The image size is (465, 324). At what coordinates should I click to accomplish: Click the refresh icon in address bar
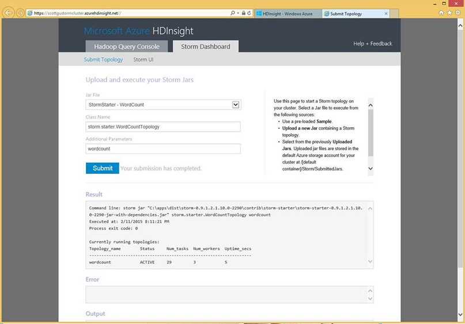[249, 13]
